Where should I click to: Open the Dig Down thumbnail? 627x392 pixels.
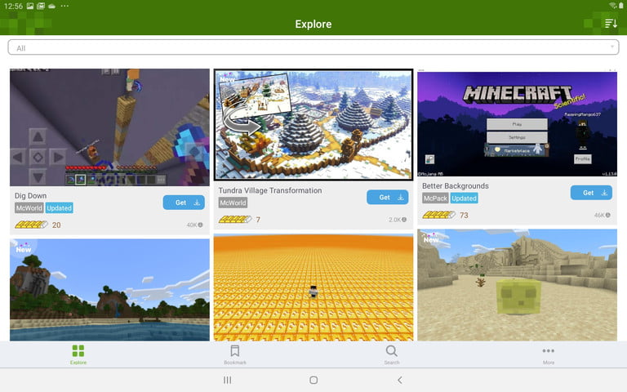(109, 127)
